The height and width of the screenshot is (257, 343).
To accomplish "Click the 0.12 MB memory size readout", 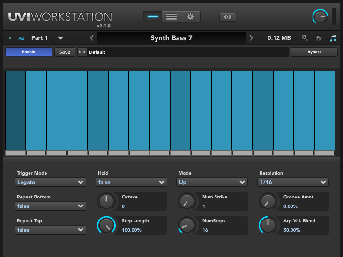I will click(x=279, y=38).
